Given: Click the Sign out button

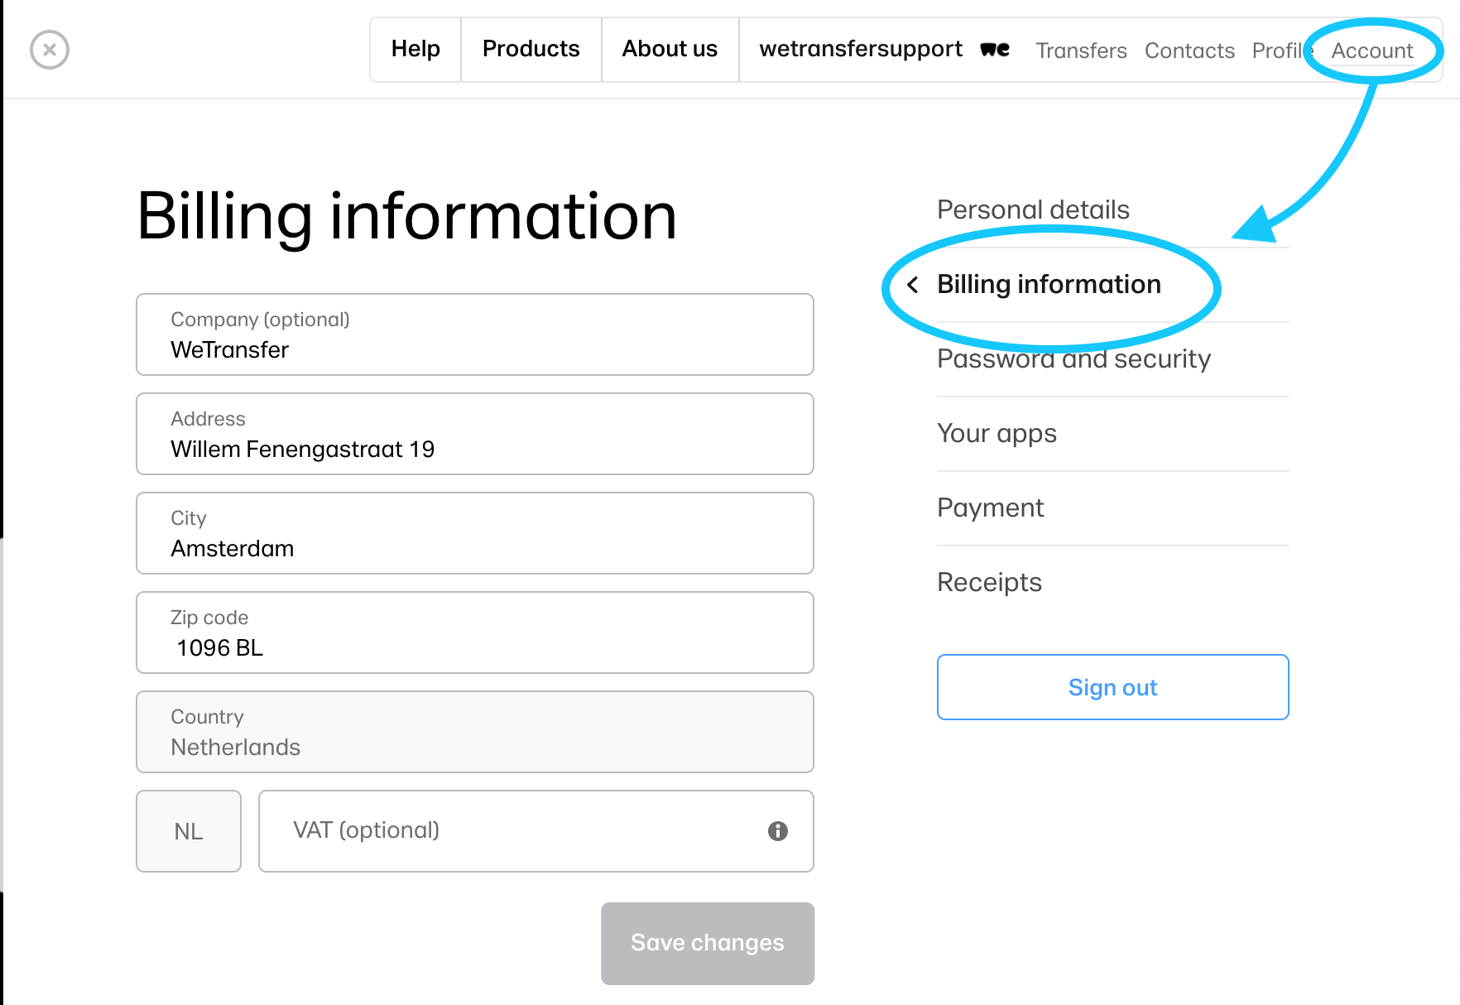Looking at the screenshot, I should 1113,687.
